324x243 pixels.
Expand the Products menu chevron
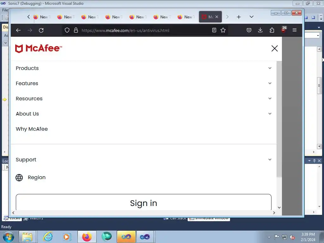point(270,68)
